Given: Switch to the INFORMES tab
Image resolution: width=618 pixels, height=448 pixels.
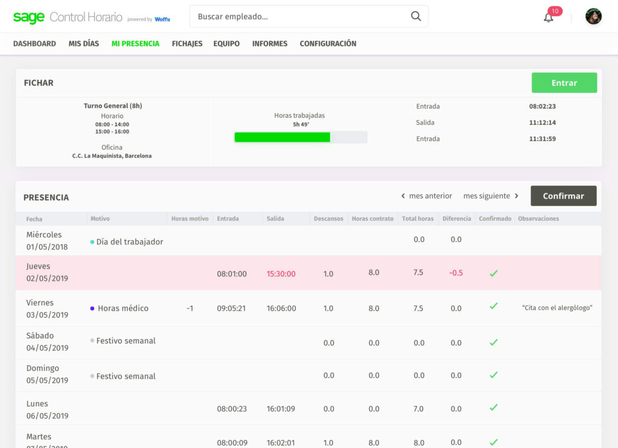Looking at the screenshot, I should (x=270, y=43).
